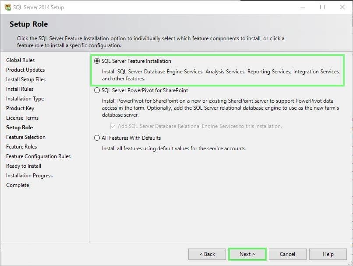
Task: Cancel the SQL Server setup
Action: (x=287, y=254)
